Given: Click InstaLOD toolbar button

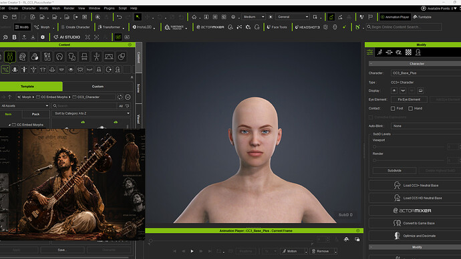Looking at the screenshot, I should point(142,27).
